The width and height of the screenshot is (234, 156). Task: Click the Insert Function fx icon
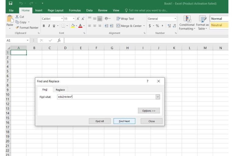[59, 40]
